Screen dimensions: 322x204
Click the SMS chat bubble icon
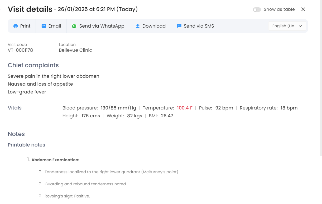179,26
